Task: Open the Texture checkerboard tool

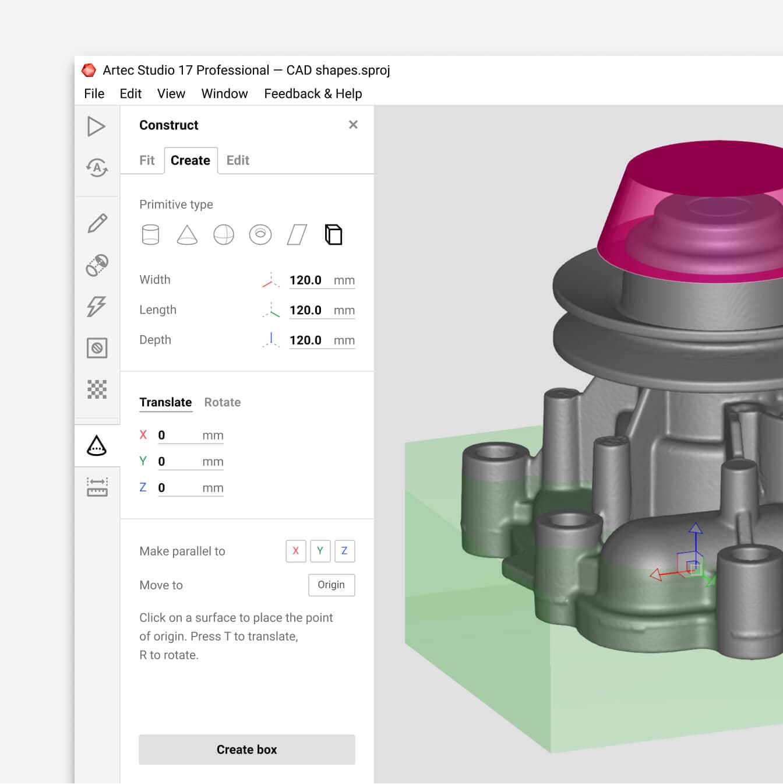Action: [97, 389]
